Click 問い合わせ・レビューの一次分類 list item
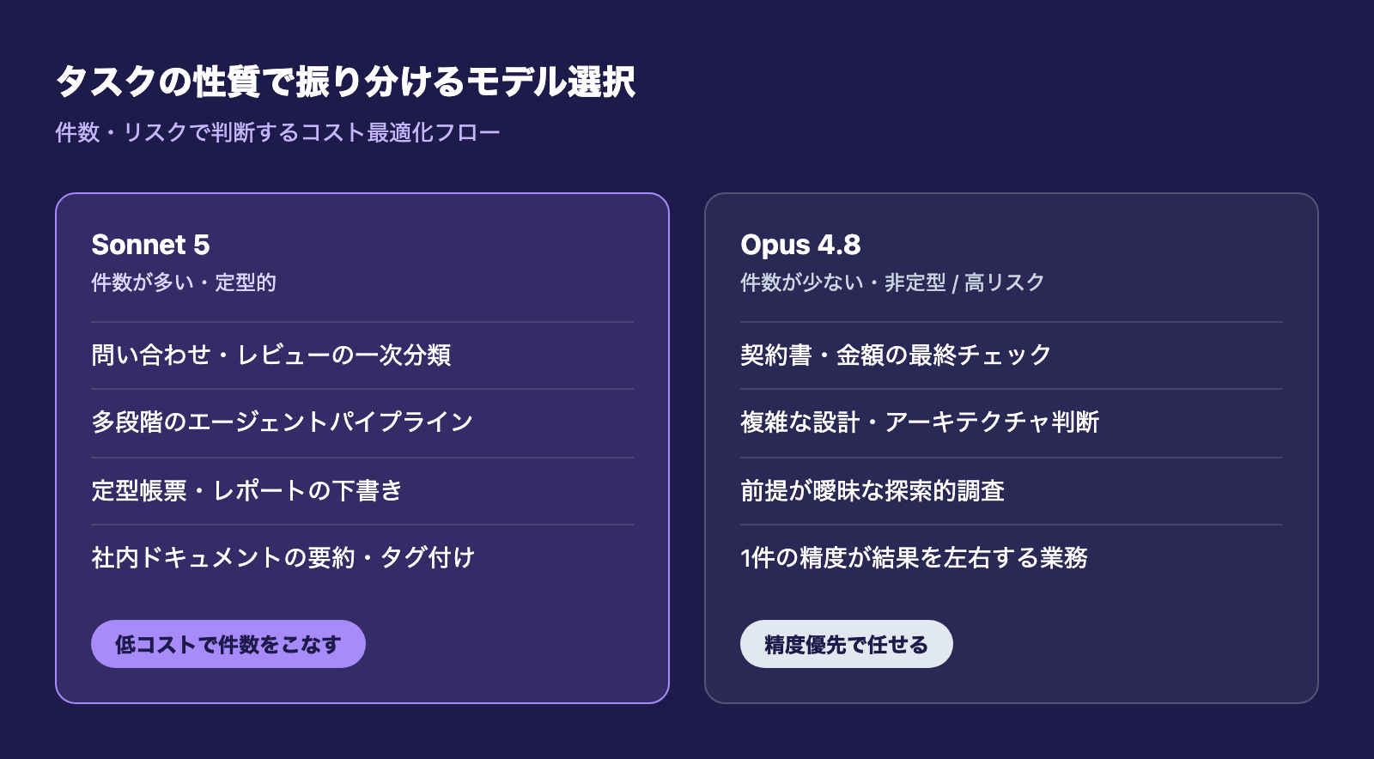Image resolution: width=1374 pixels, height=759 pixels. tap(362, 355)
